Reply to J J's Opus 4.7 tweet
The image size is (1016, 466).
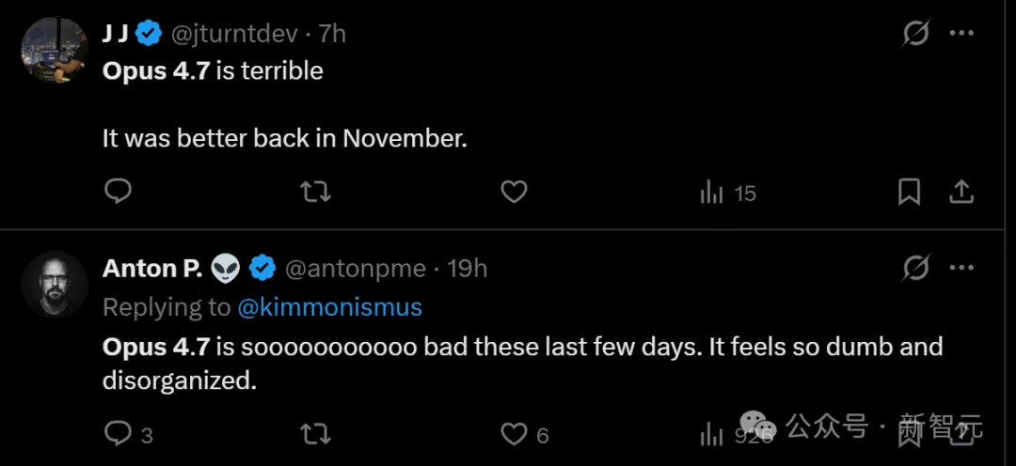118,192
